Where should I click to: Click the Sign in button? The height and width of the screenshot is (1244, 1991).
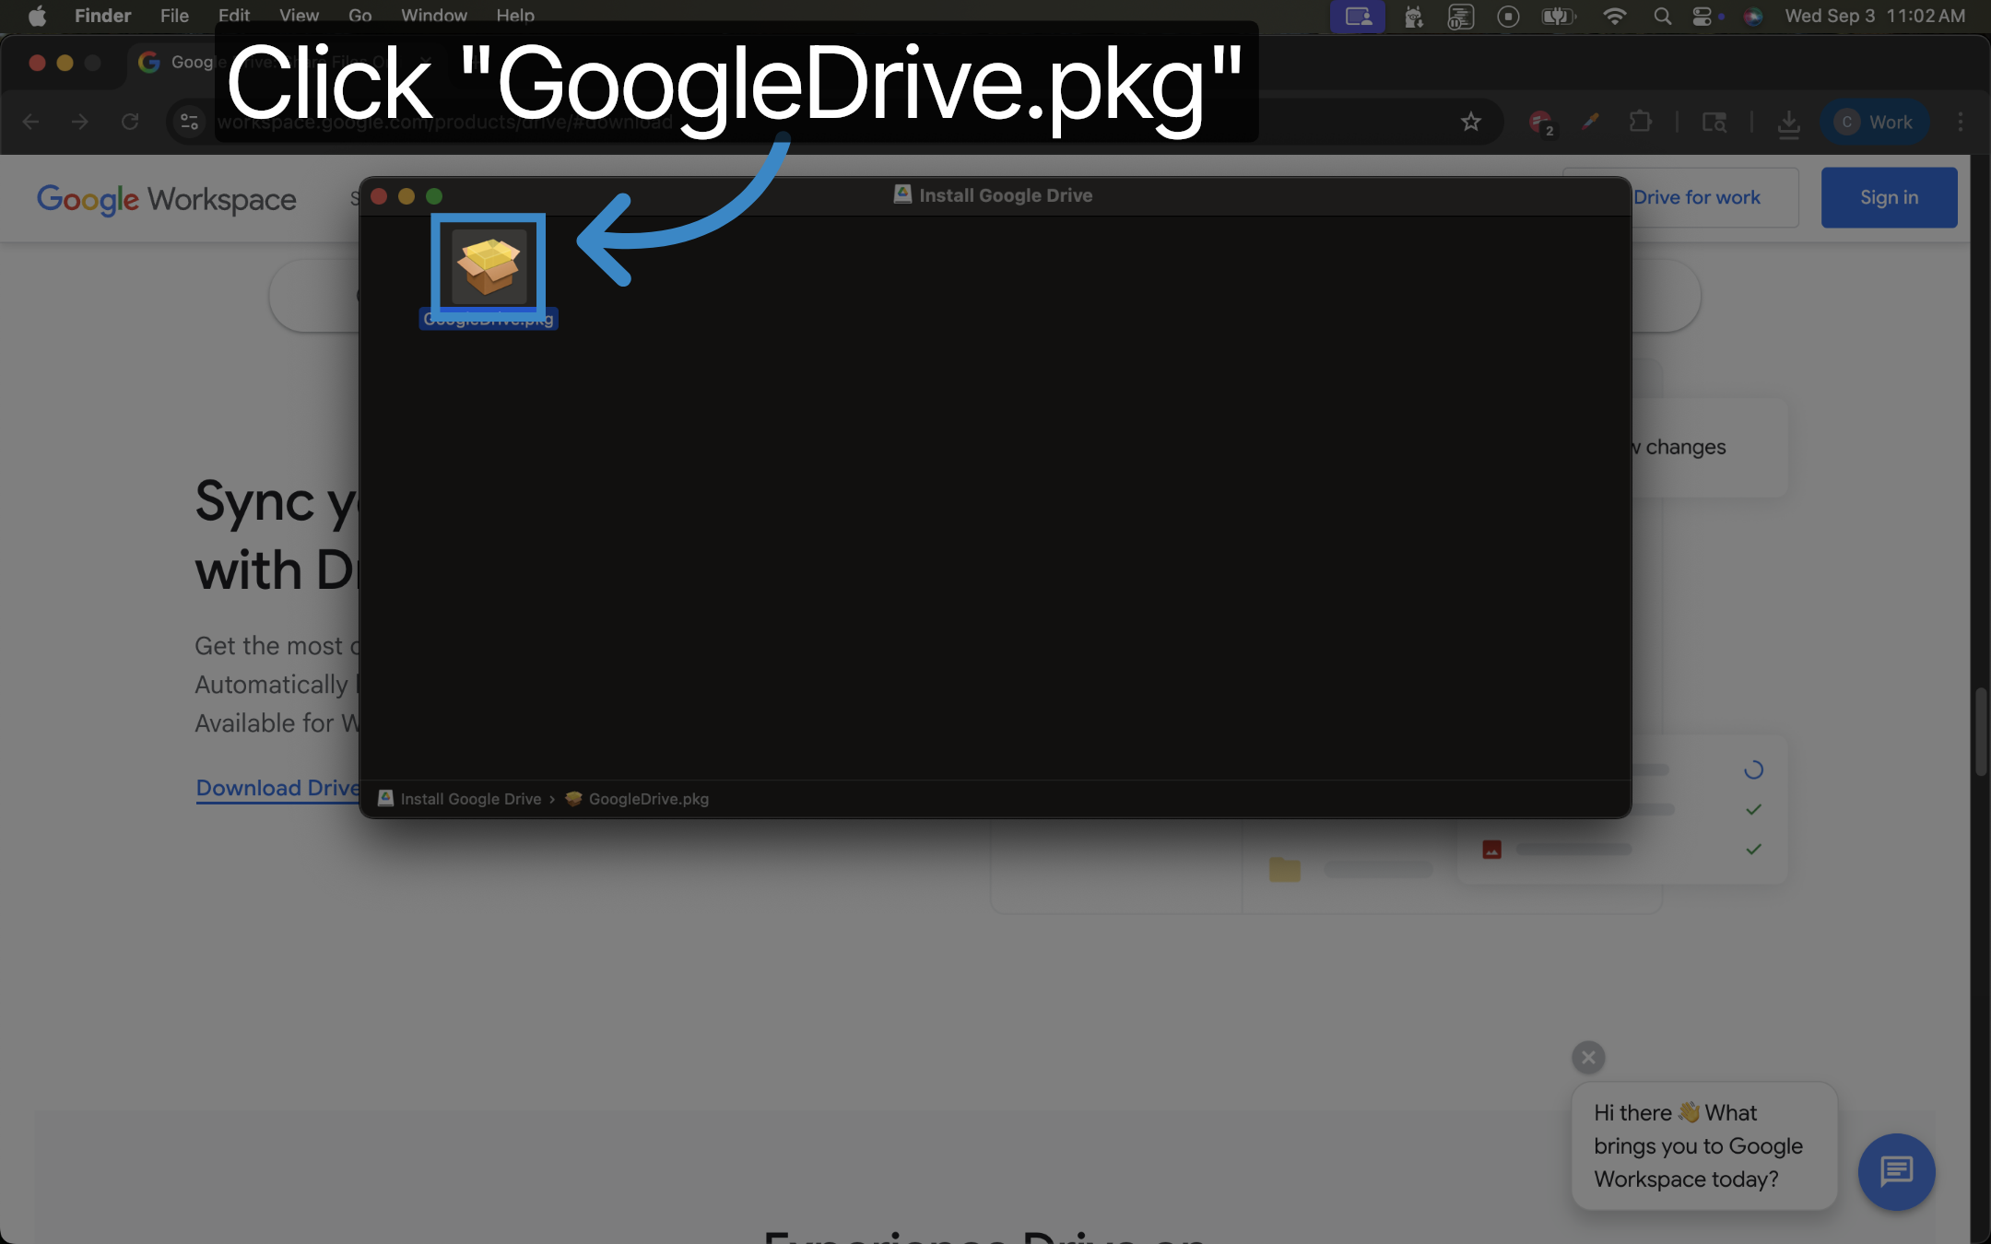tap(1889, 197)
